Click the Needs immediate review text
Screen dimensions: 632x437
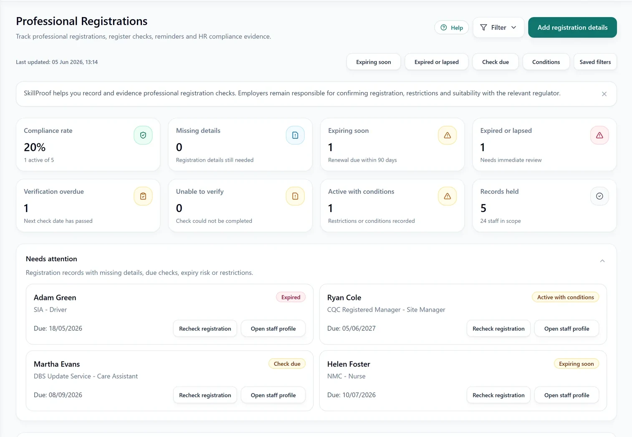click(511, 160)
